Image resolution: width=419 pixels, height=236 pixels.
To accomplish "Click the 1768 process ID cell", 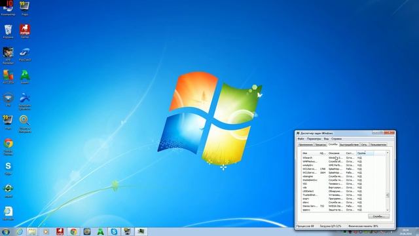I will 323,169.
